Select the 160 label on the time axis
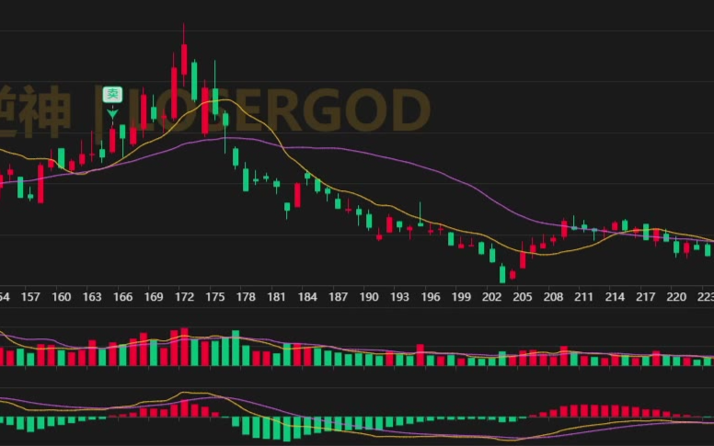 point(61,297)
